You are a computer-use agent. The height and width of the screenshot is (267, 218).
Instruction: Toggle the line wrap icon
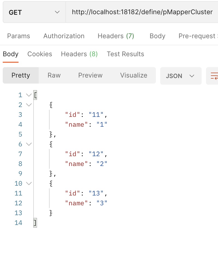point(214,76)
